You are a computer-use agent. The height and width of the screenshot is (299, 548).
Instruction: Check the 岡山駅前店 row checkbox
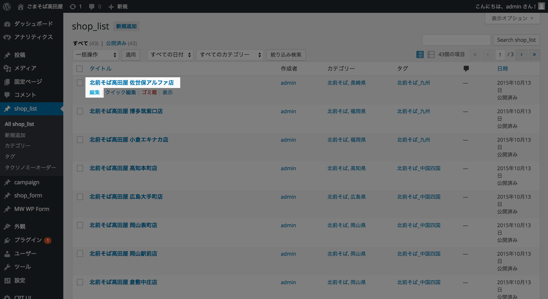[x=80, y=254]
